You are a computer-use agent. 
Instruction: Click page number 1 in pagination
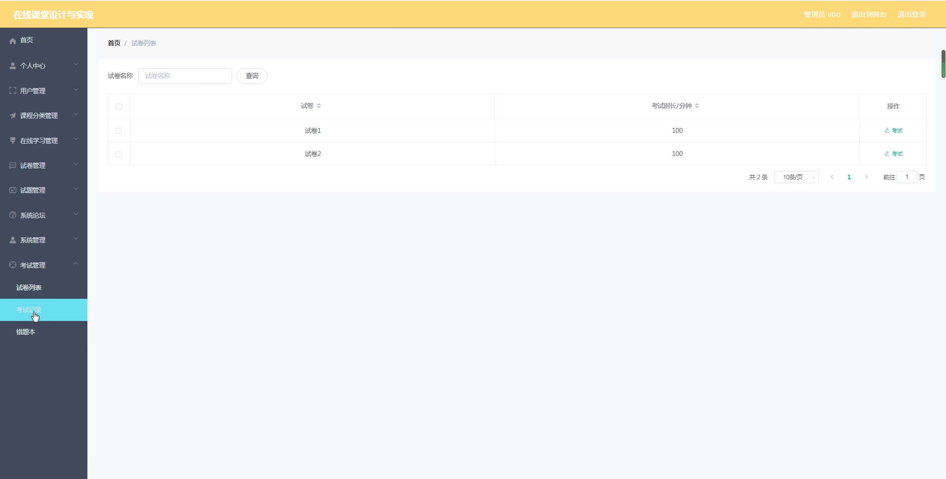tap(849, 177)
